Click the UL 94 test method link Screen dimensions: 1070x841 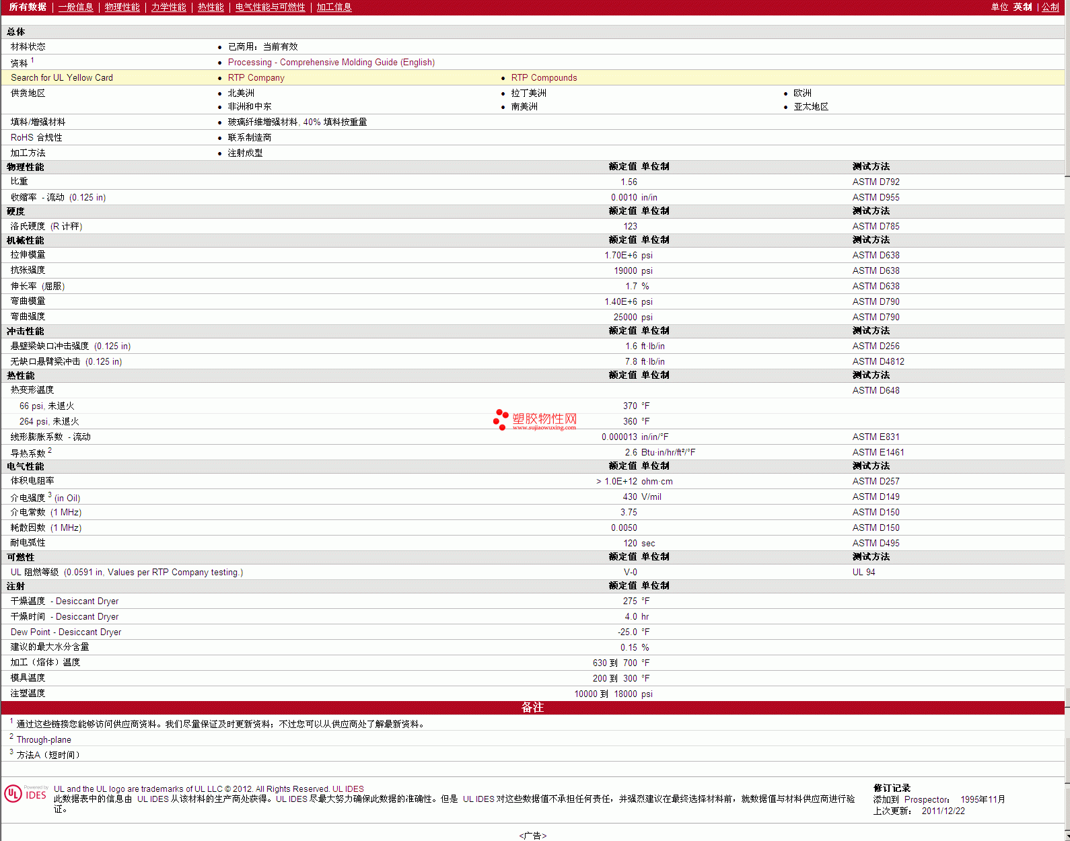[863, 573]
